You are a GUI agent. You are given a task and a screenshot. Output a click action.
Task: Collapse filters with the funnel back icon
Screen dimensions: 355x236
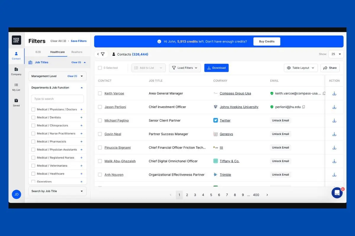(x=101, y=54)
